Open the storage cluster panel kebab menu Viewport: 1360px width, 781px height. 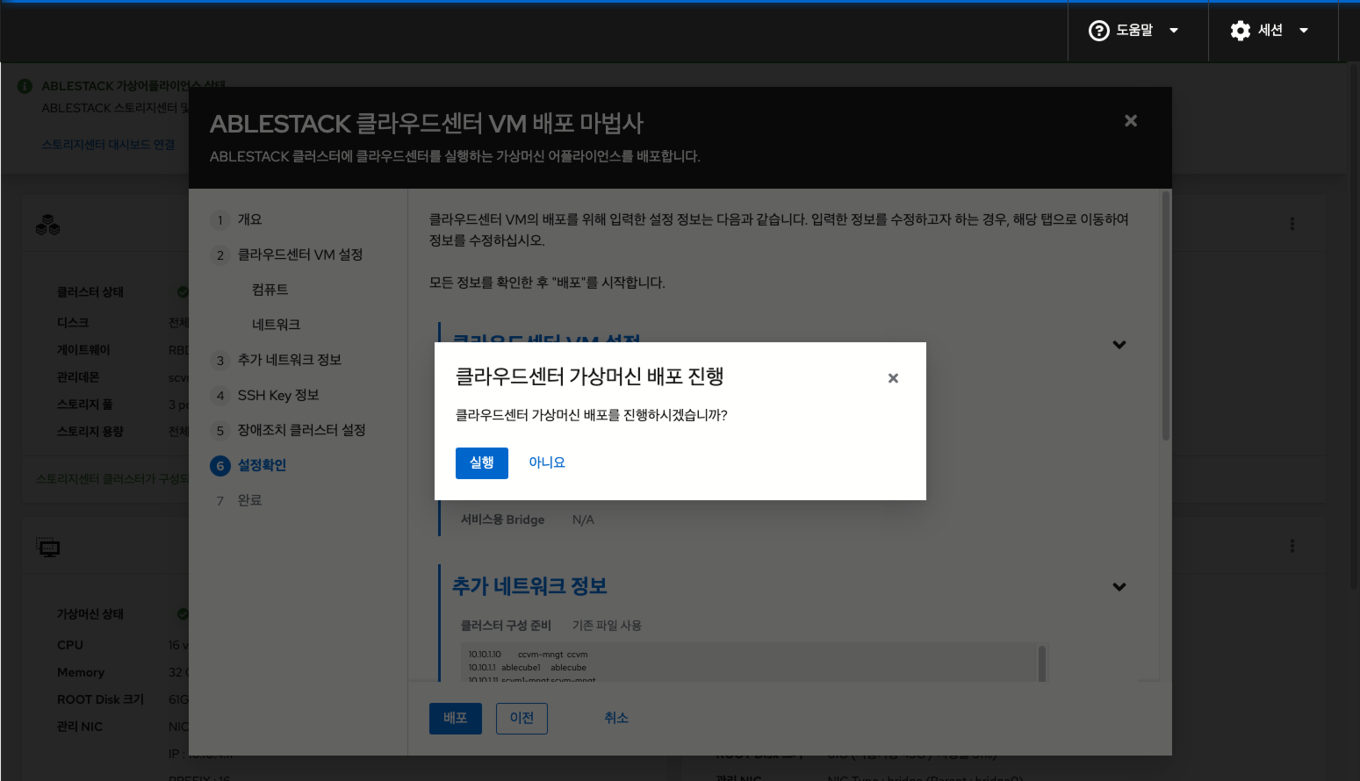[x=1292, y=224]
